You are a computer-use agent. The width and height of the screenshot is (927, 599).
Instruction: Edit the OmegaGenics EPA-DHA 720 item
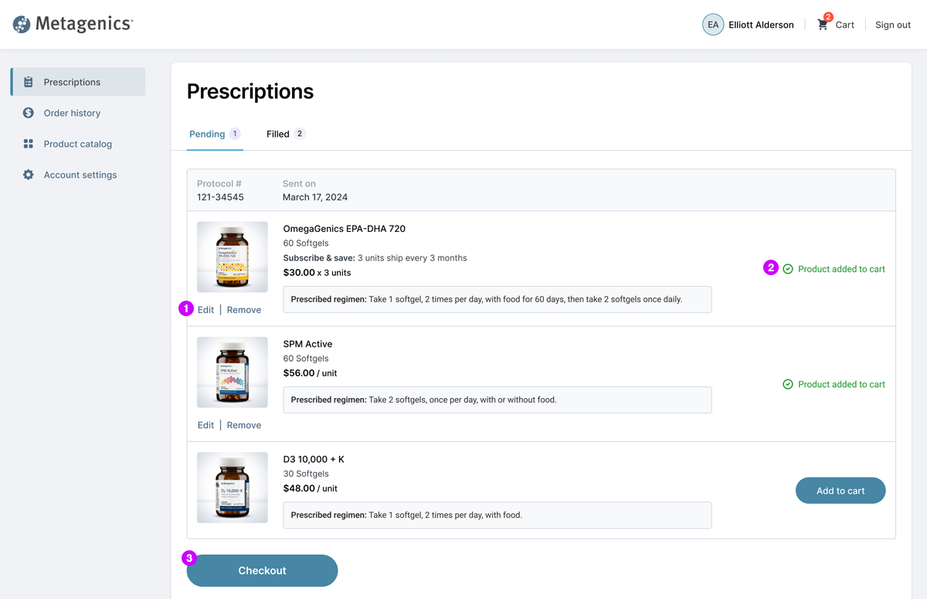click(205, 310)
